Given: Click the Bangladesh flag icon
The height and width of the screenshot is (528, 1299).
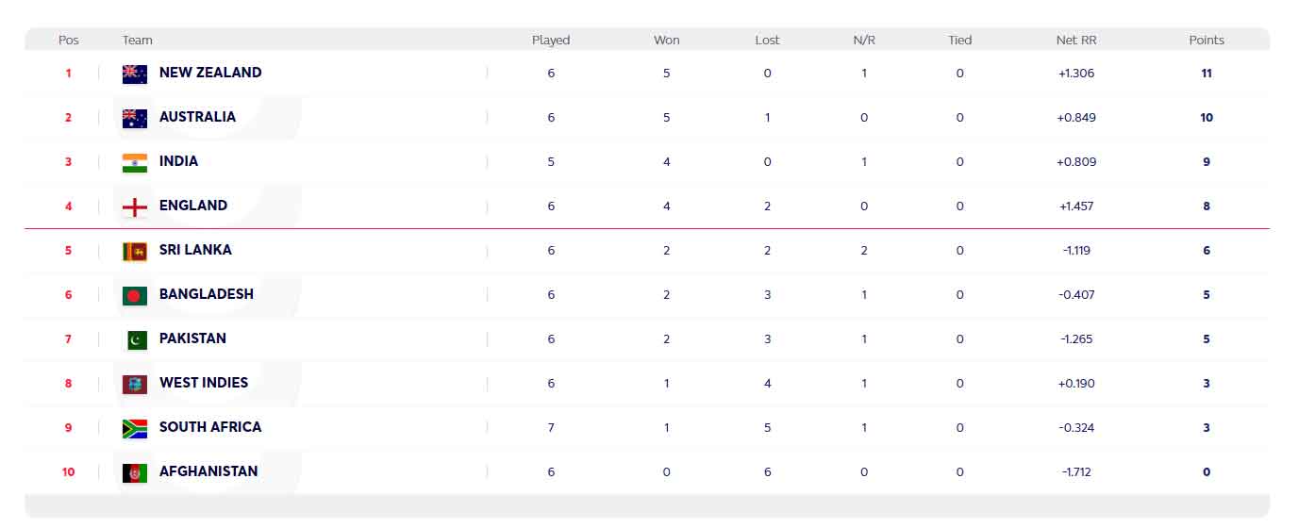Looking at the screenshot, I should pos(135,295).
